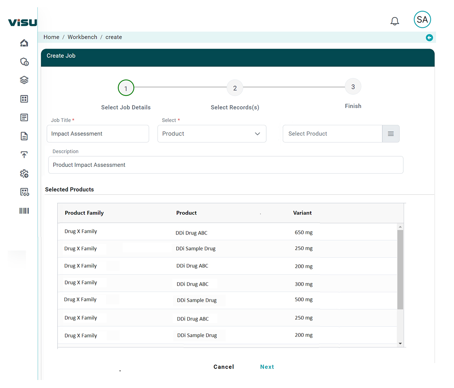Open the Product select dropdown
The image size is (454, 388).
coord(212,134)
